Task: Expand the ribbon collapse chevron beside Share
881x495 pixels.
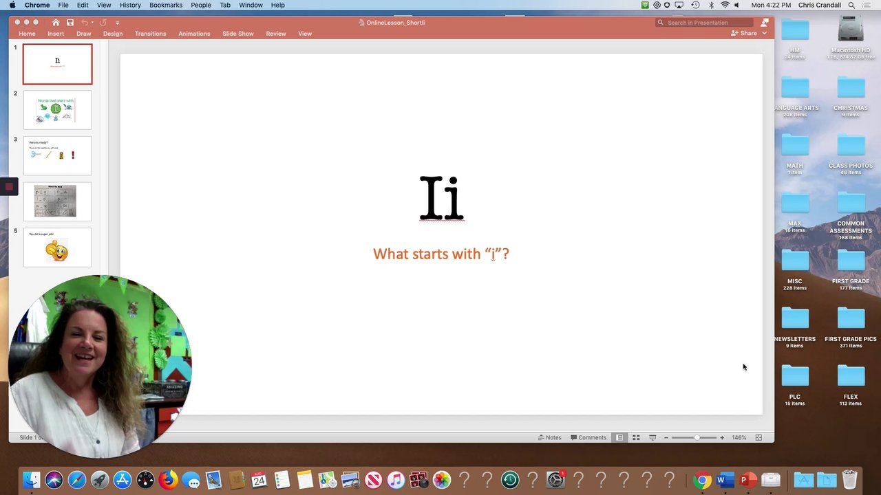Action: click(x=764, y=33)
